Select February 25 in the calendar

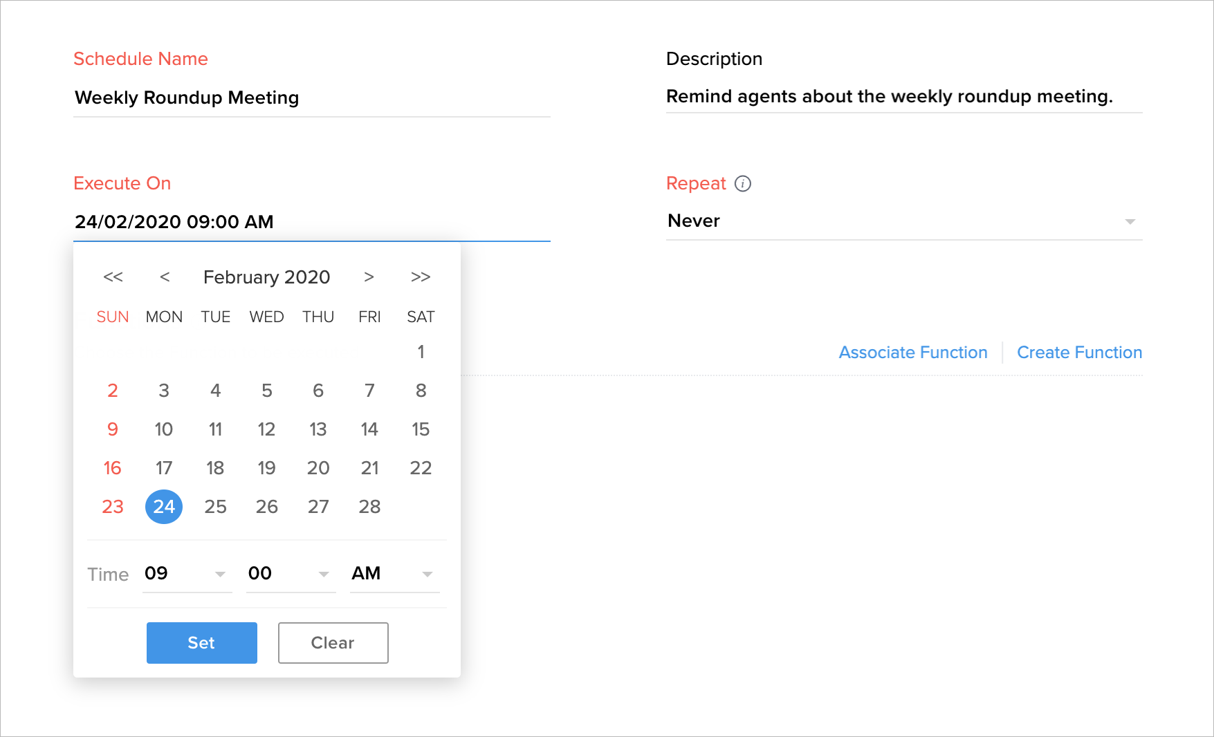click(216, 507)
